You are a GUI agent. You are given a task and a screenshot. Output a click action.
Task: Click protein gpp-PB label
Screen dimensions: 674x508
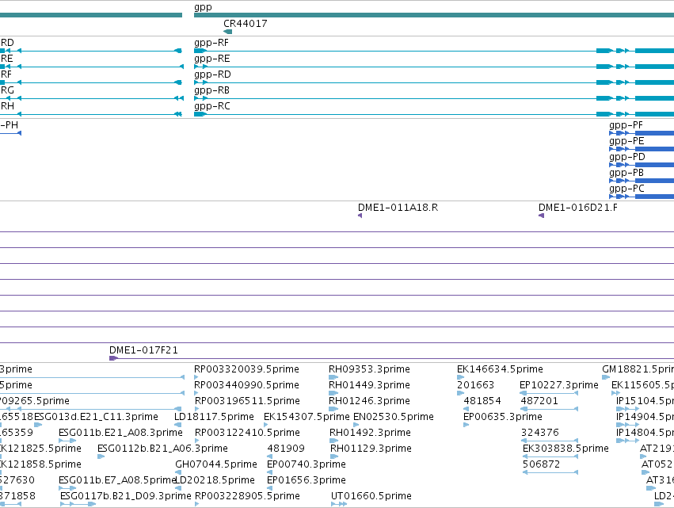coord(626,173)
